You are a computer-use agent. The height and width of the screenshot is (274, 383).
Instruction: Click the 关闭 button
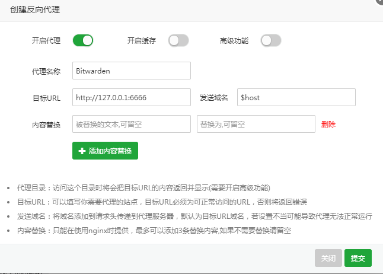(x=328, y=258)
